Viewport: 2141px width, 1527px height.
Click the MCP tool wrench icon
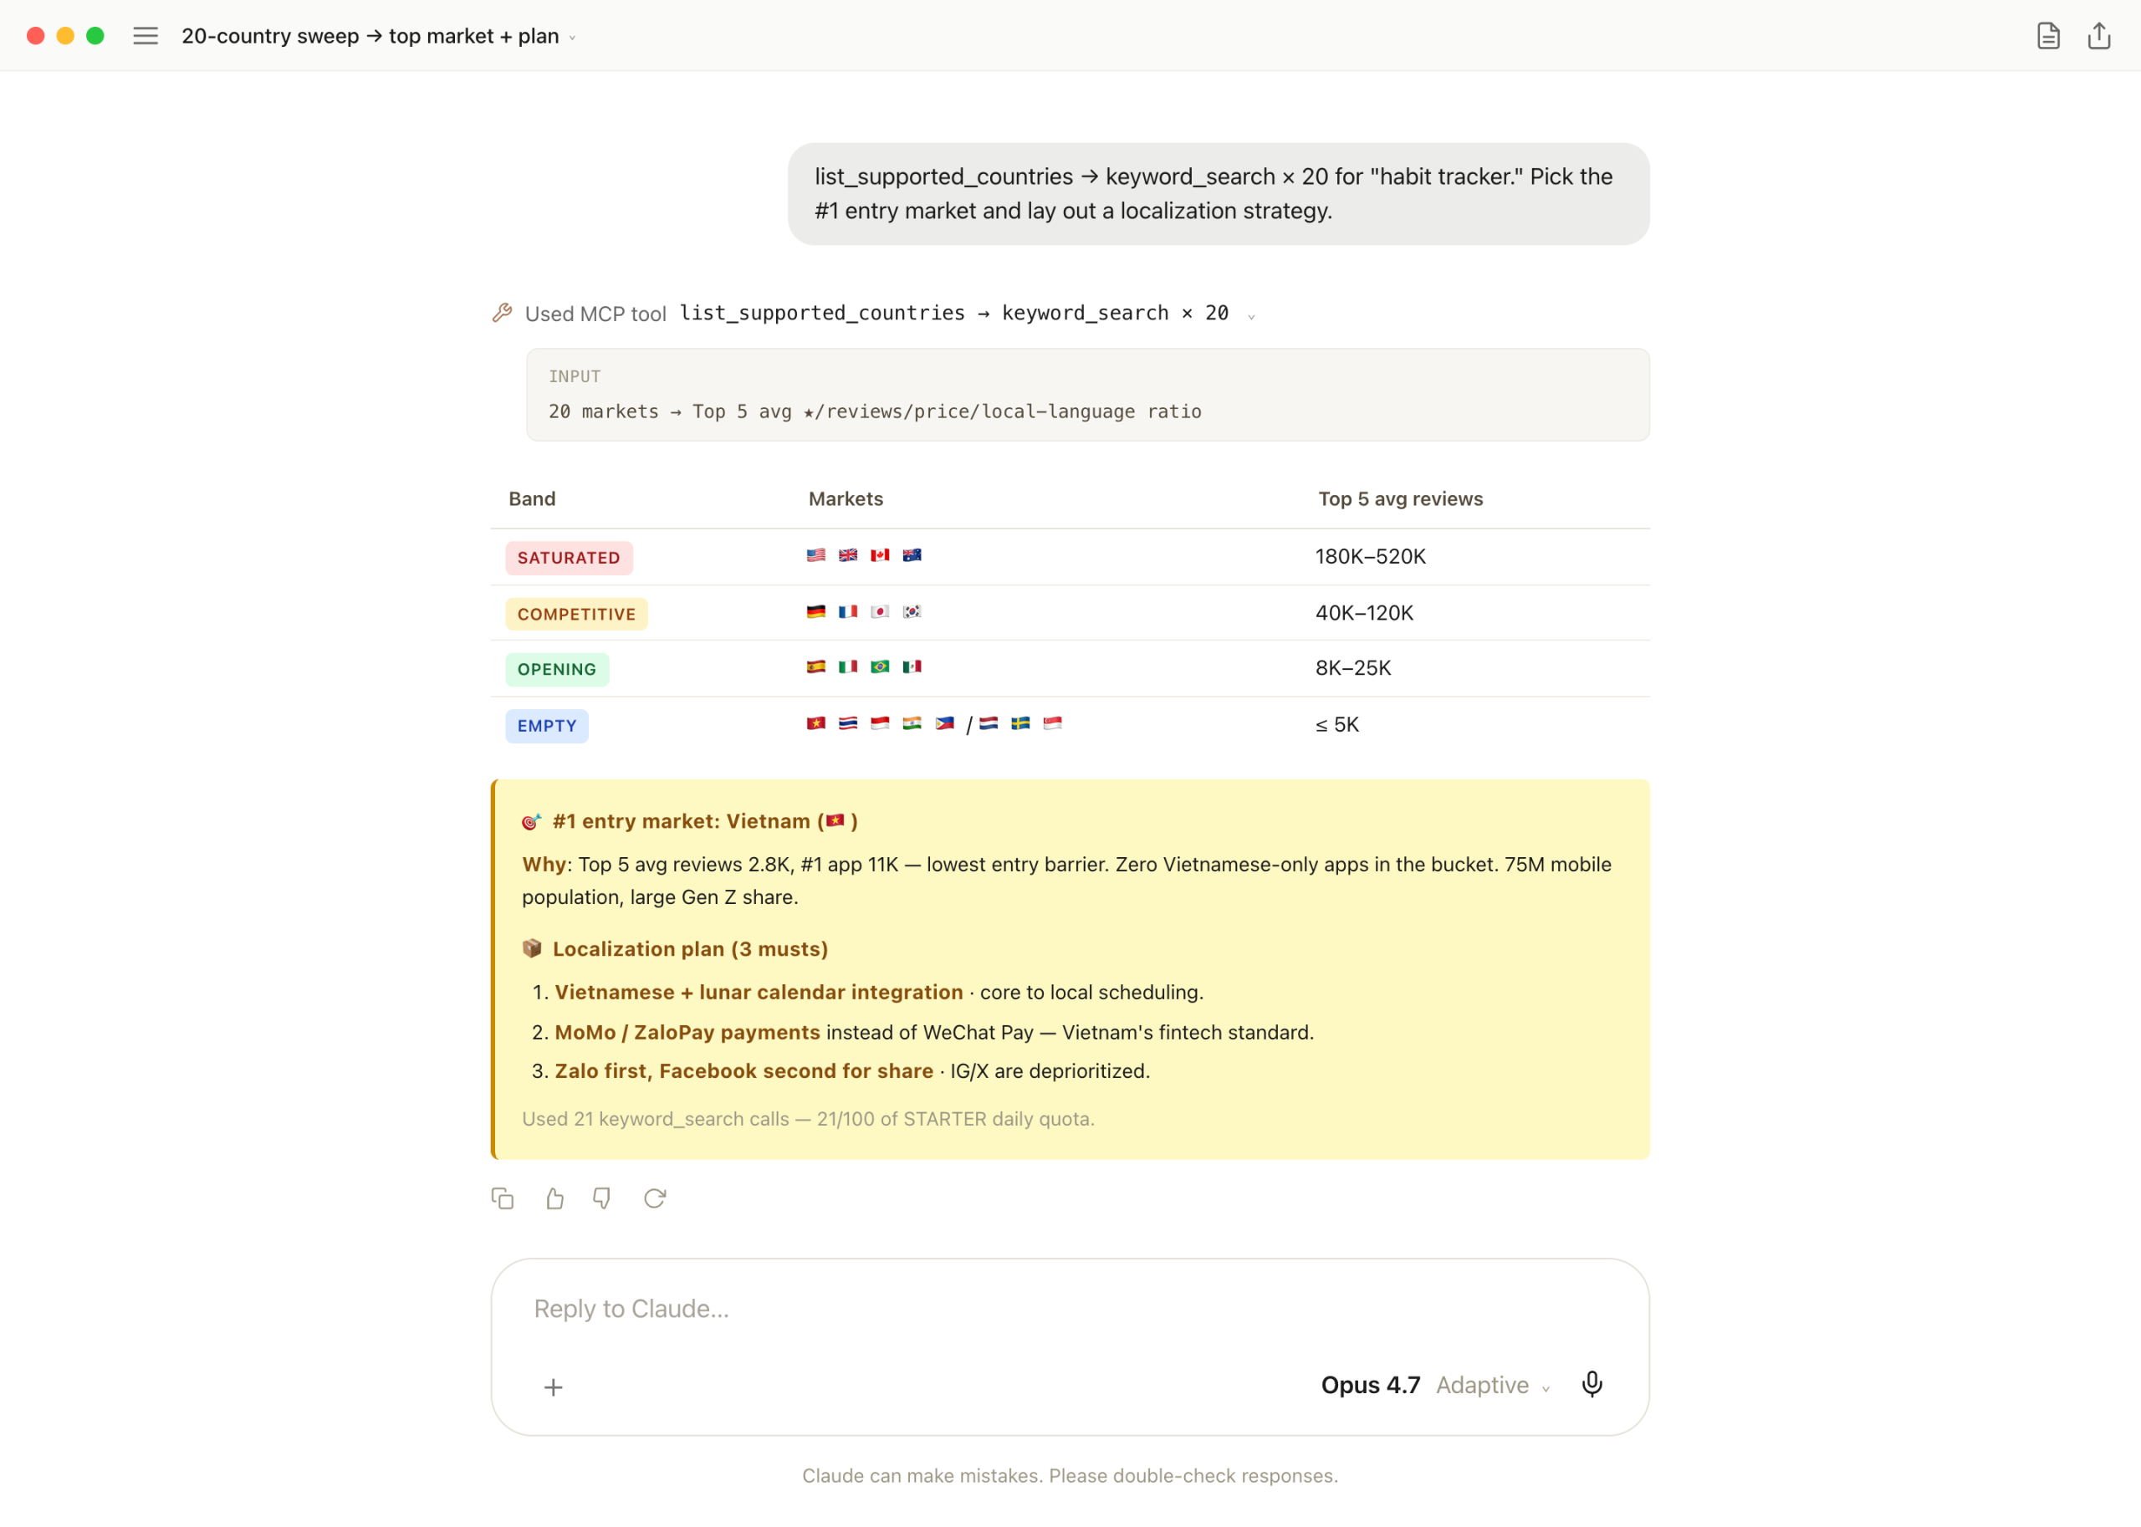[502, 313]
